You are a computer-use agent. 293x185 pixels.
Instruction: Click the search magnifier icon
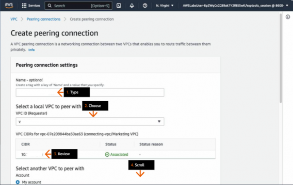[50, 6]
